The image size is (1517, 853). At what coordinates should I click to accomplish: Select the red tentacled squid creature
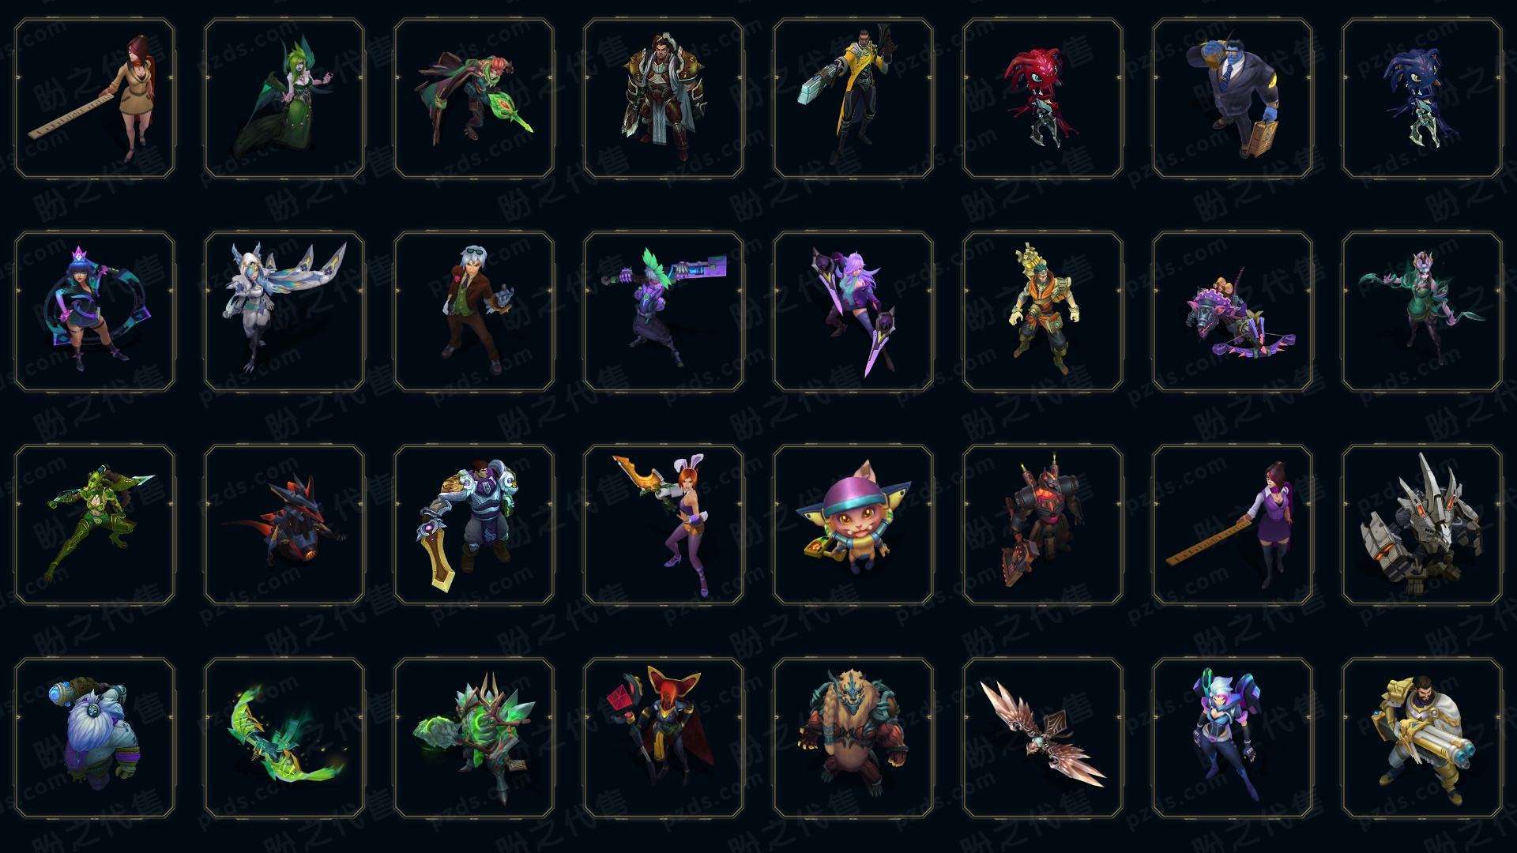pyautogui.click(x=1043, y=98)
